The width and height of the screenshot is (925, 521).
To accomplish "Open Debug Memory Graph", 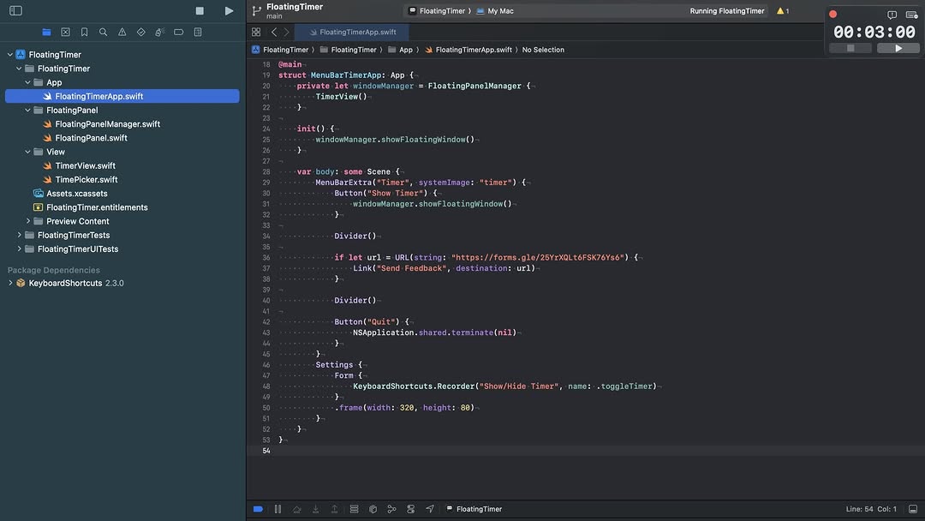I will point(391,509).
